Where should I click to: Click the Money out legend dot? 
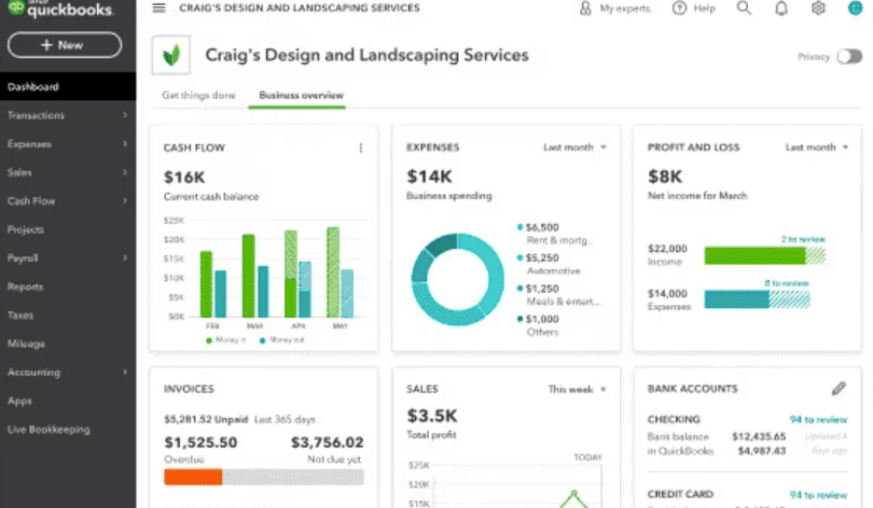pos(262,340)
